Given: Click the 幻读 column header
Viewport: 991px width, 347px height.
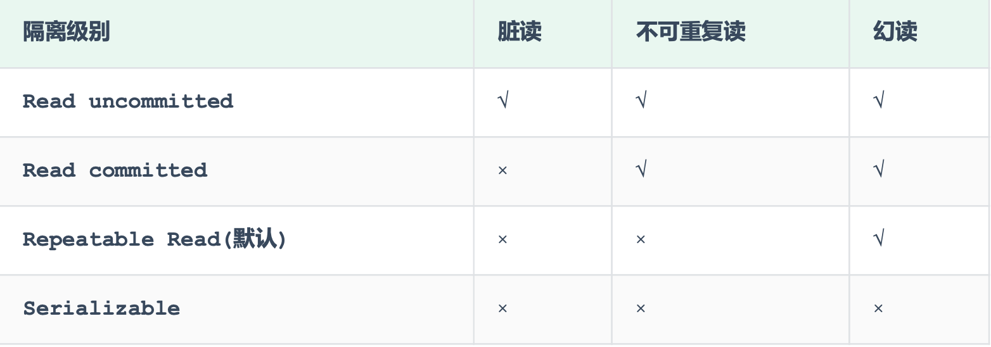Looking at the screenshot, I should [x=895, y=32].
